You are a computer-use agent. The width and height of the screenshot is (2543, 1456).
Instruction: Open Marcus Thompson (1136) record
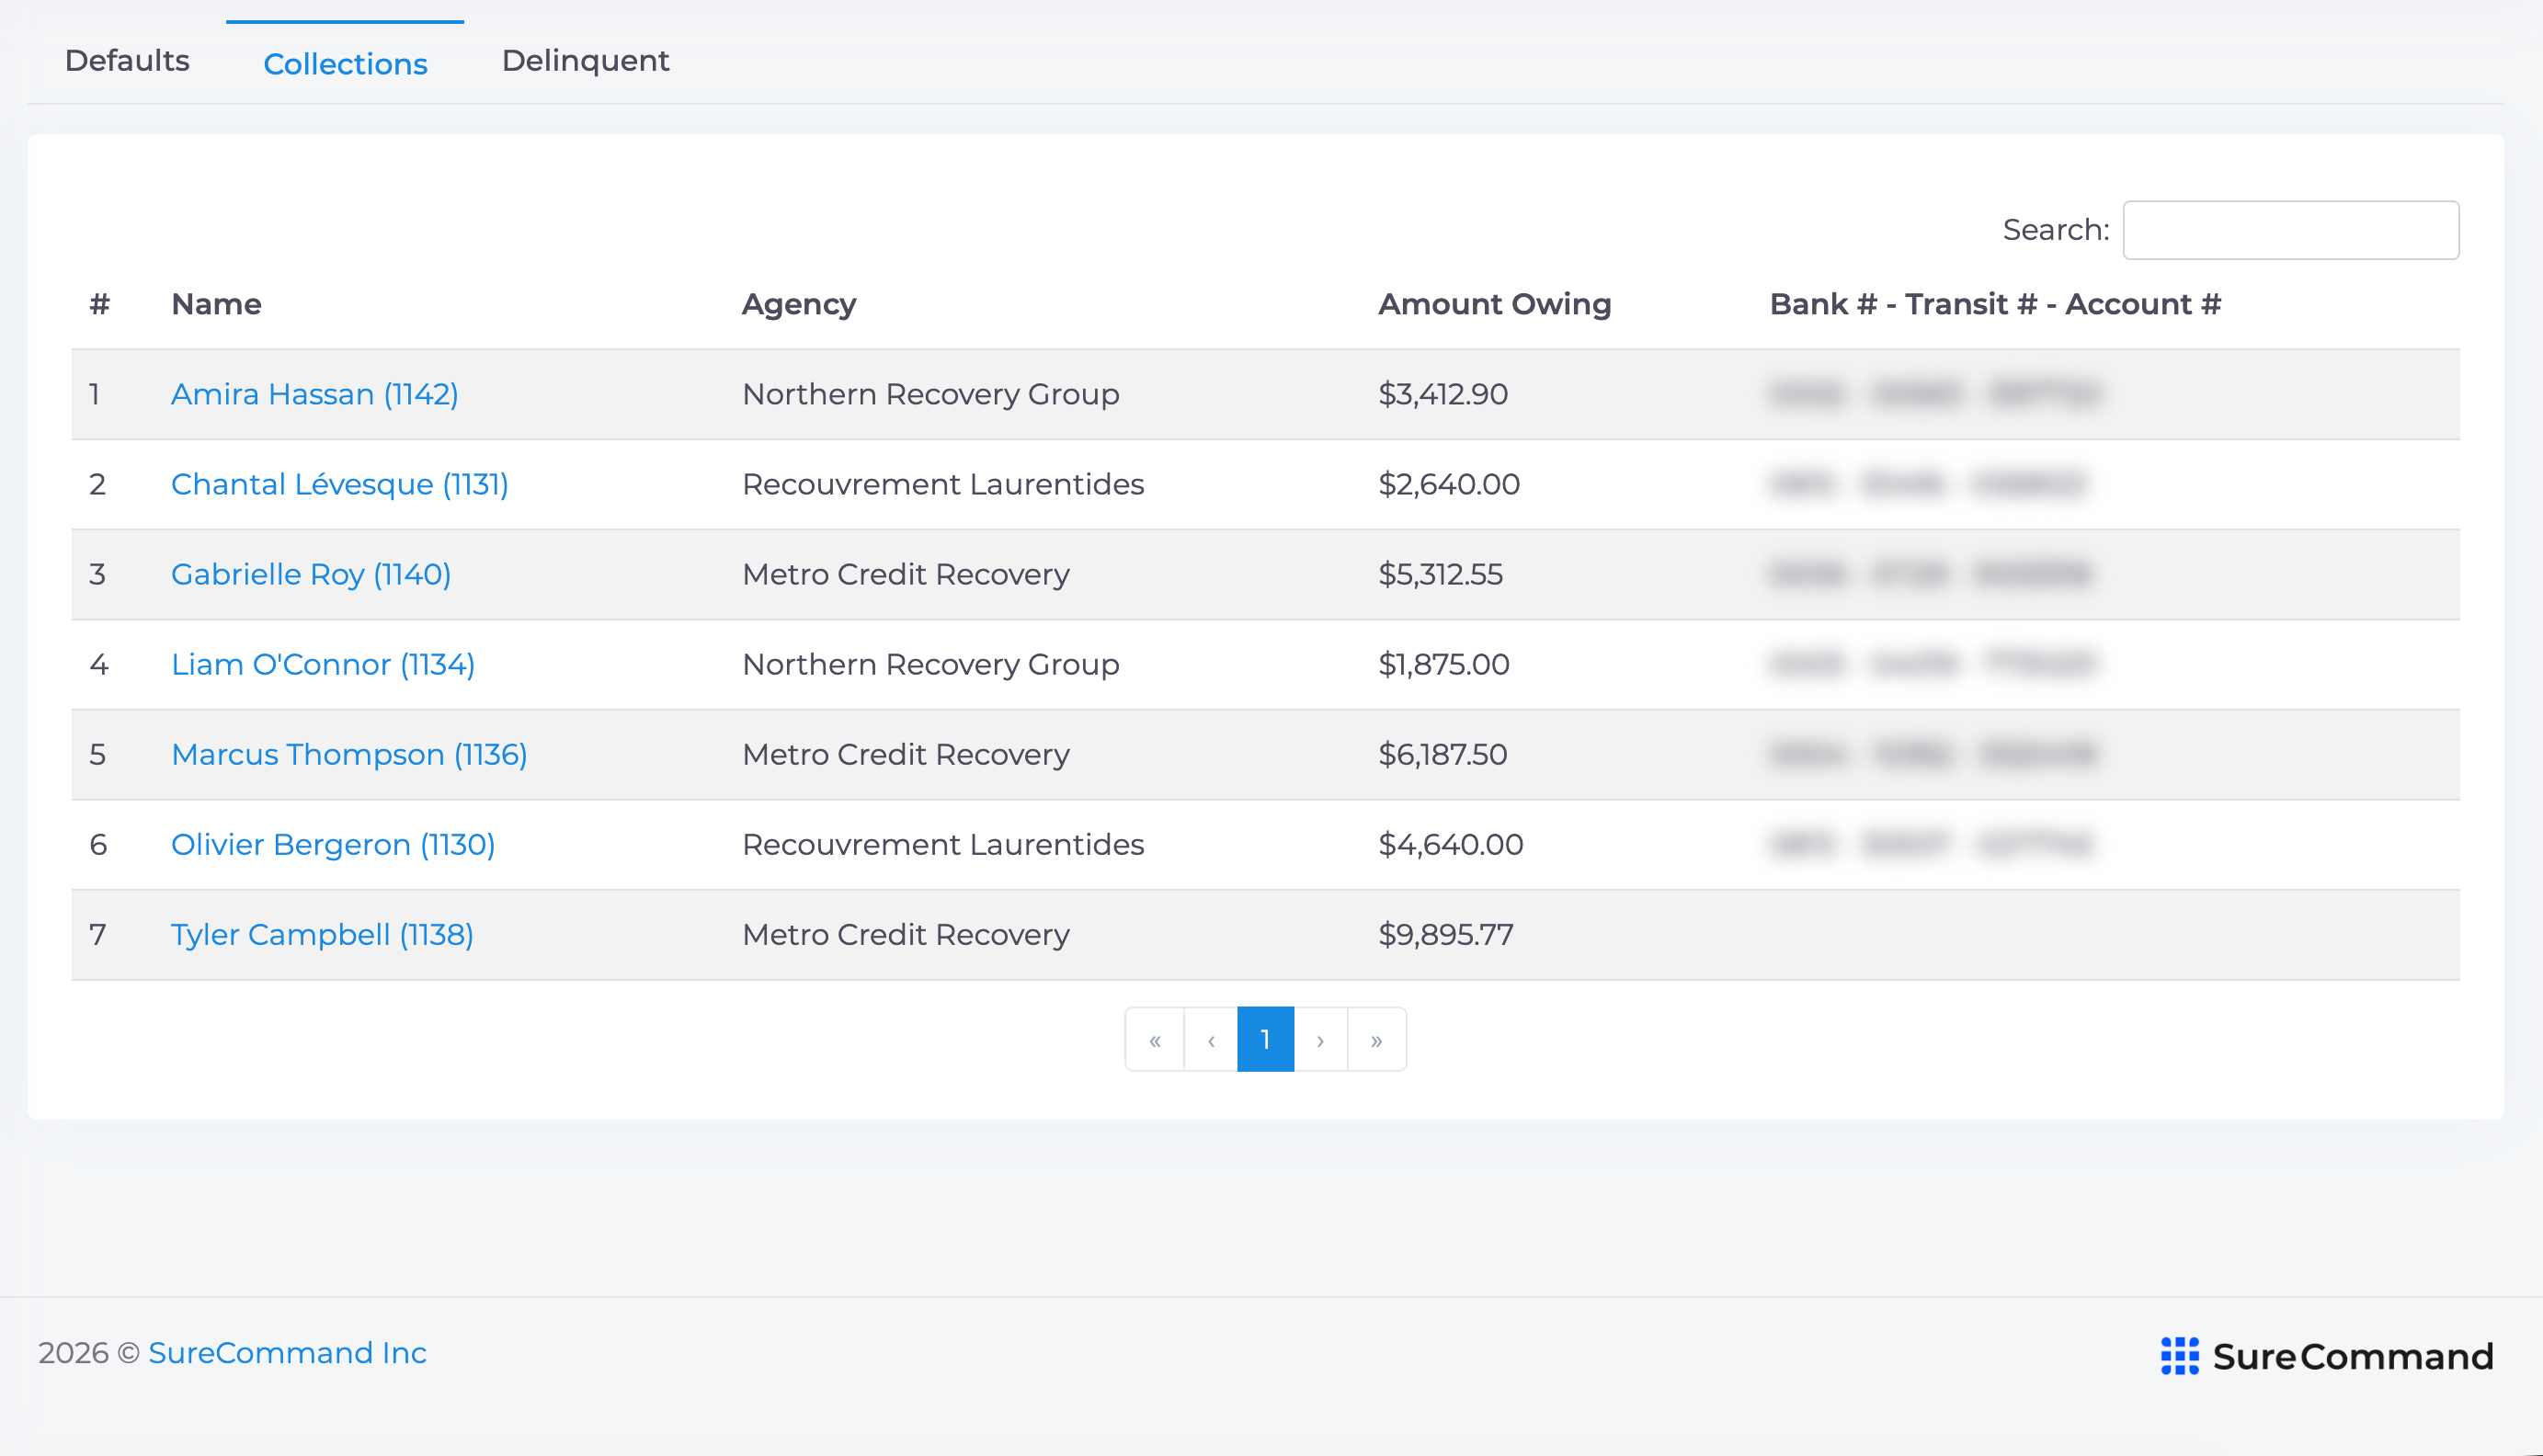pos(349,754)
